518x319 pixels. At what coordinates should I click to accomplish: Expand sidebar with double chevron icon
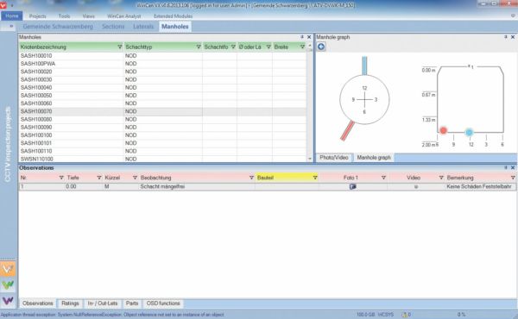(x=11, y=26)
